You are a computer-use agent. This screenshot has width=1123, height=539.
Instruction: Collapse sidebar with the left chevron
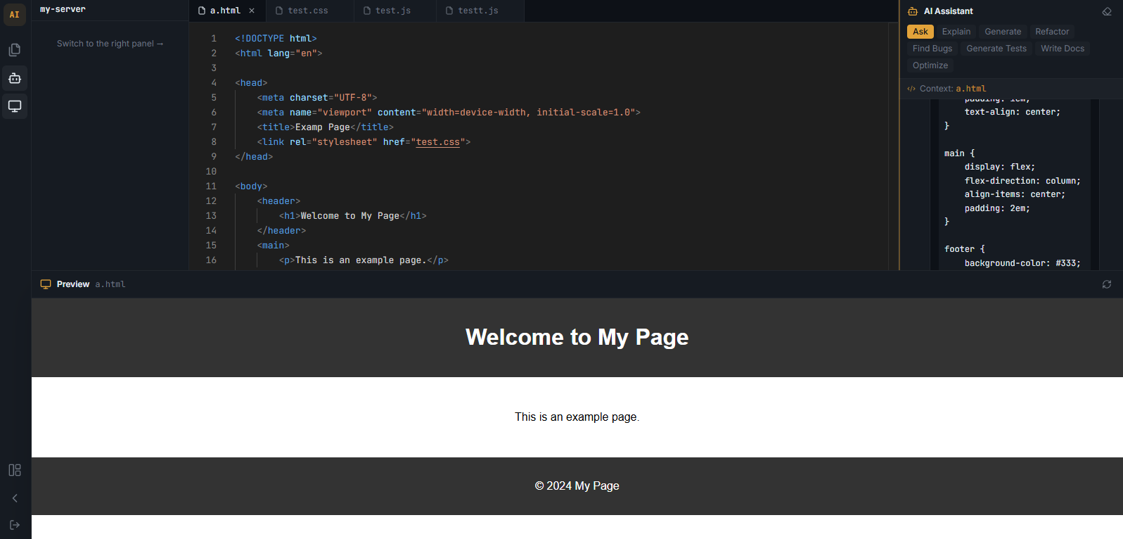point(15,498)
